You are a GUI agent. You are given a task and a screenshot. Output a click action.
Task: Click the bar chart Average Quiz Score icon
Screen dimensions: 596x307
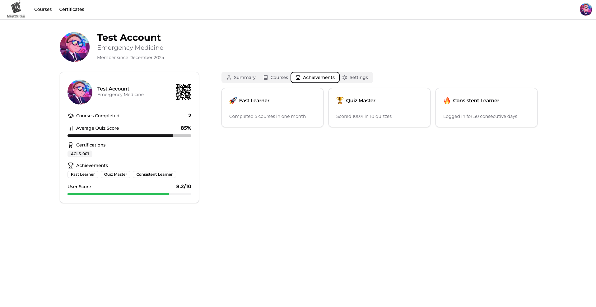(x=71, y=128)
